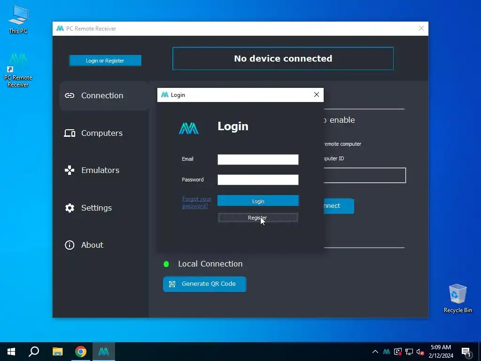Click PC Remote Receiver tray icon

[387, 352]
